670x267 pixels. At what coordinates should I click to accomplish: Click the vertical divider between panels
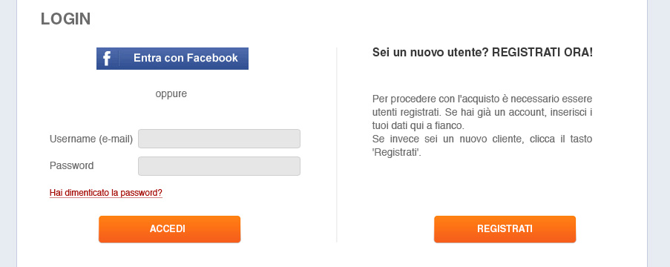[x=337, y=145]
